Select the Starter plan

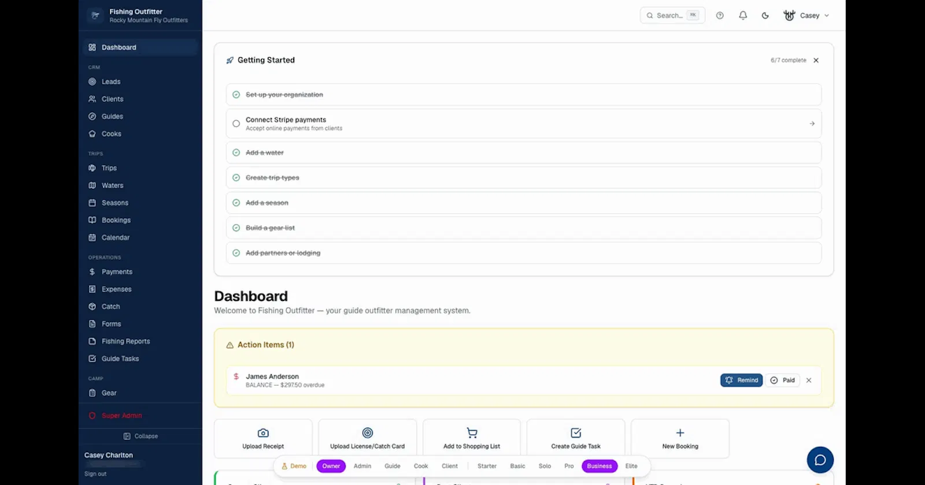pos(487,466)
